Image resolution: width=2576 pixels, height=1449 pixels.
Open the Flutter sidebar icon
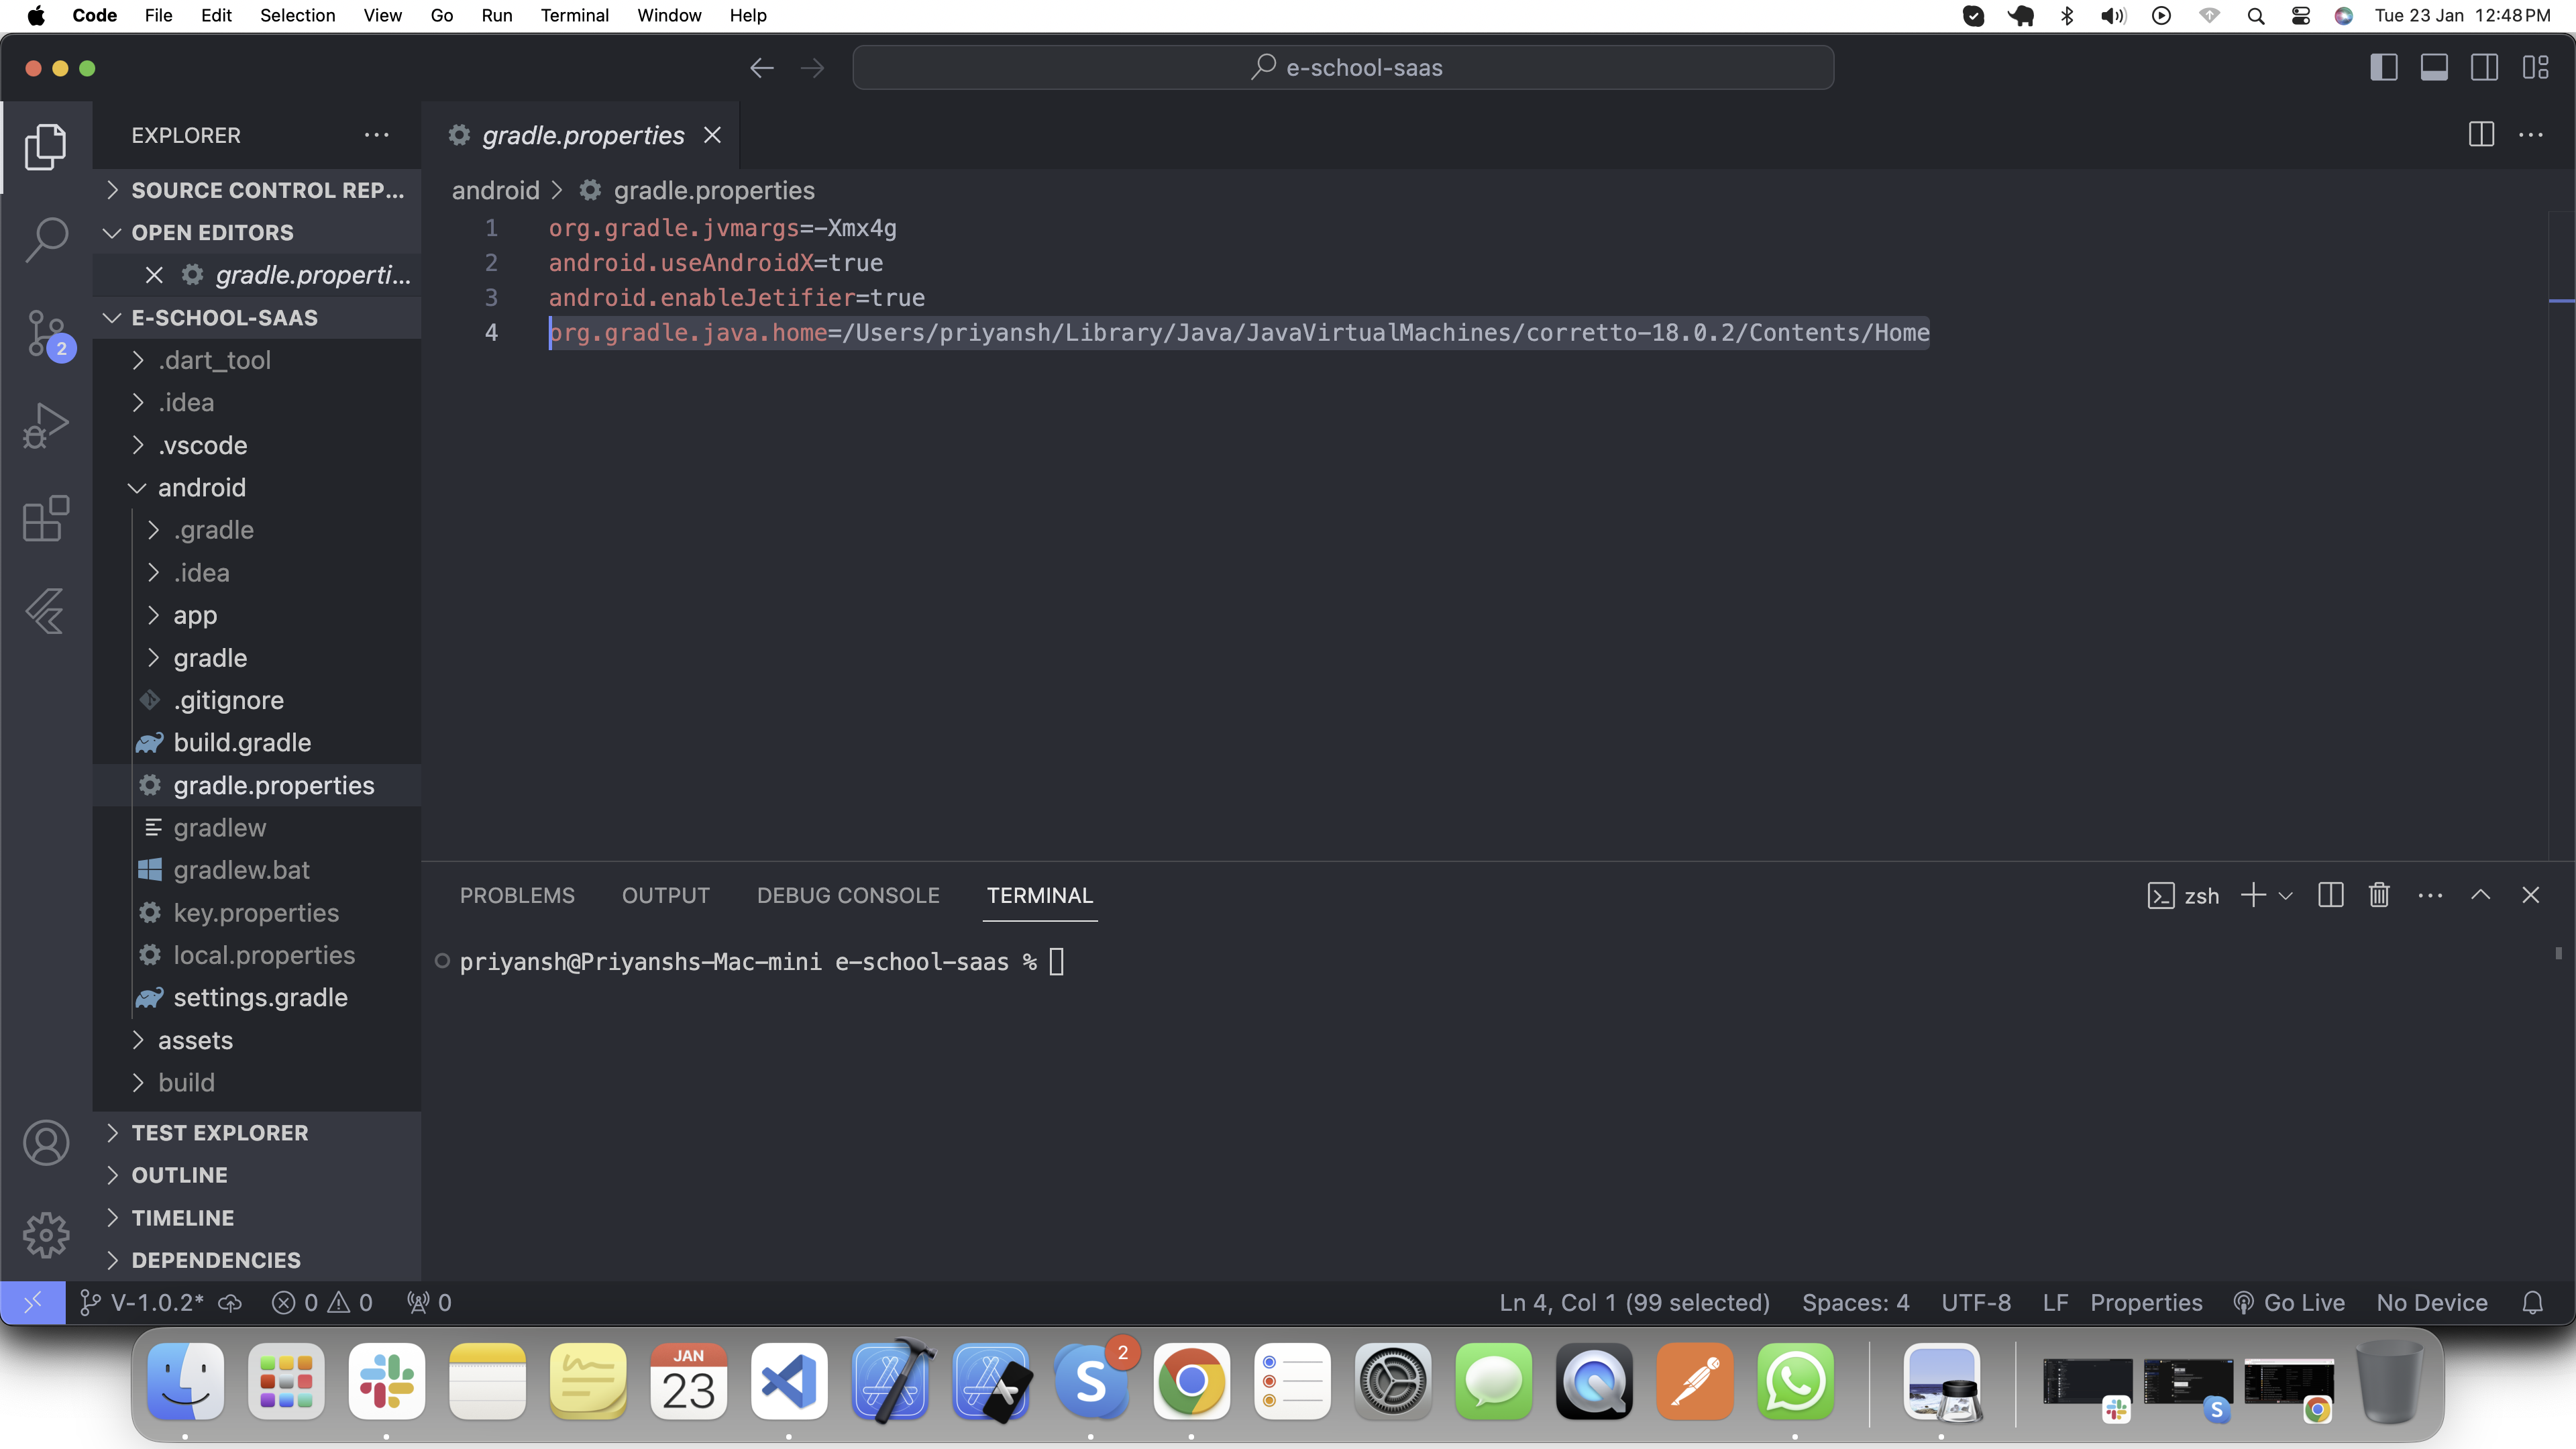click(46, 611)
